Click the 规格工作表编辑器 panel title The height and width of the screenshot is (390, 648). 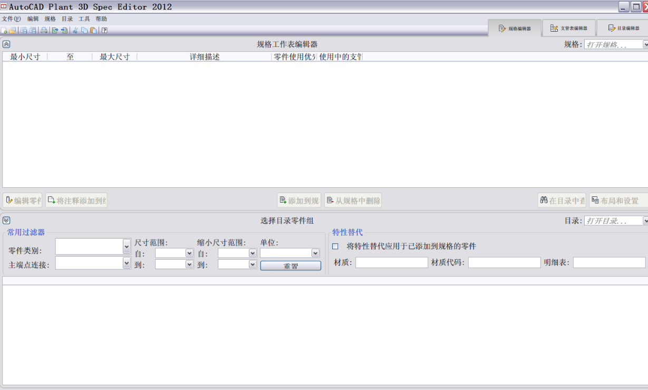(287, 44)
